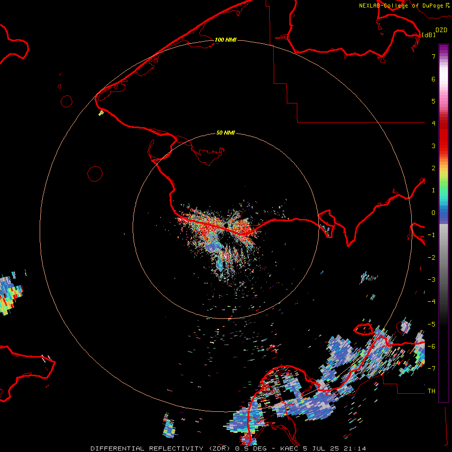Click the -5 value on the color scale

coord(431,324)
